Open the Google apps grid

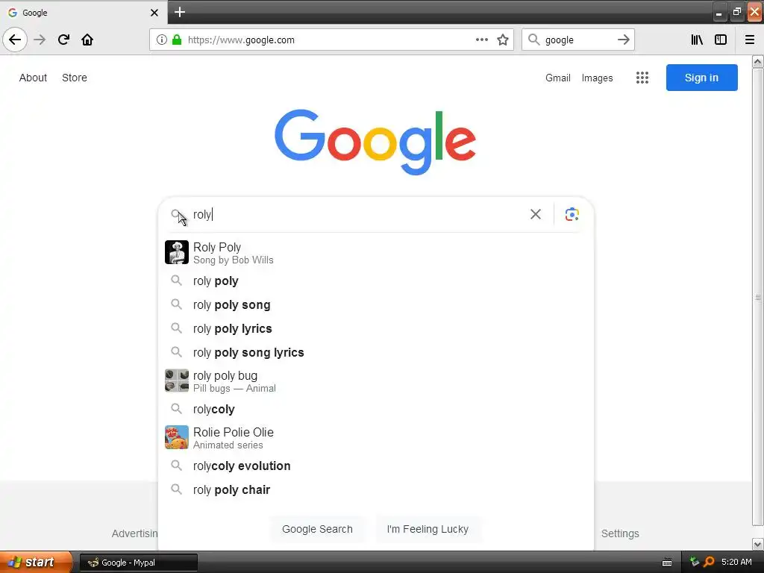(642, 78)
